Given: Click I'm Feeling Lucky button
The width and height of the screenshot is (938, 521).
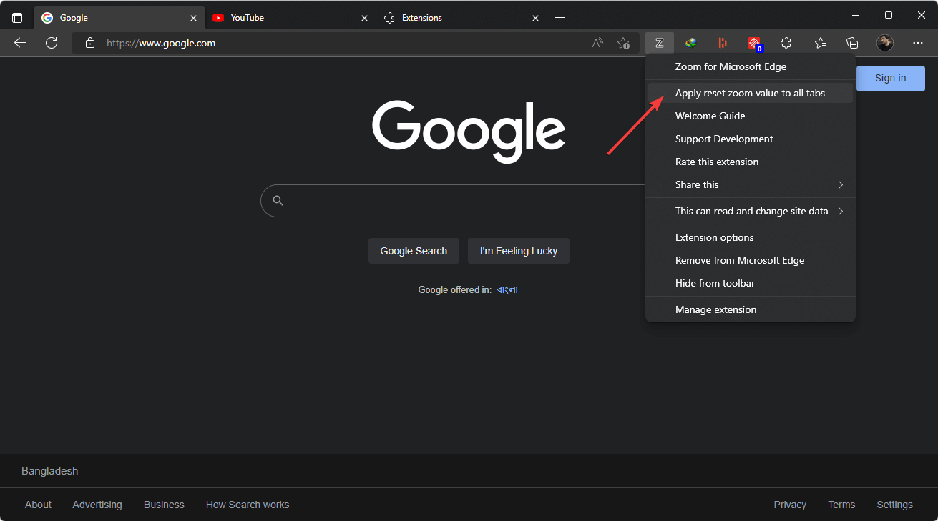Looking at the screenshot, I should 519,251.
